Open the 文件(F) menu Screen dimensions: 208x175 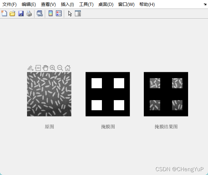10,4
